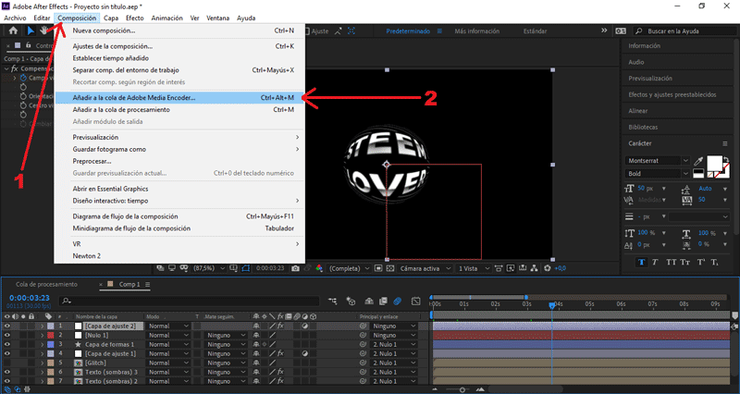
Task: Open the 1 Vista layout dropdown
Action: (475, 268)
